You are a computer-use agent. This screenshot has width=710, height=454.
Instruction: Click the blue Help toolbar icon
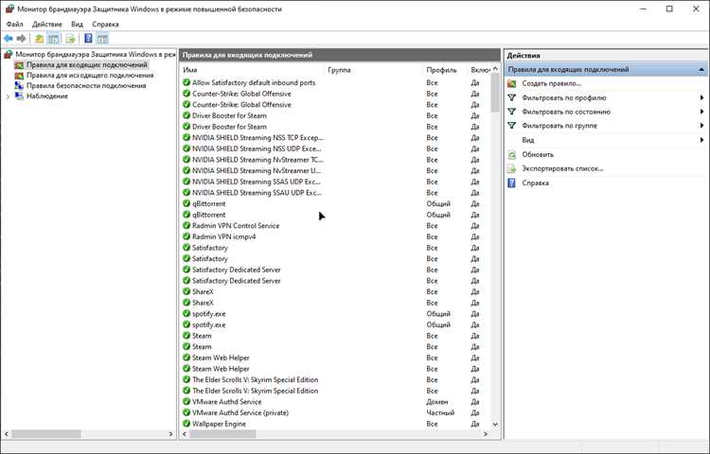click(x=88, y=39)
